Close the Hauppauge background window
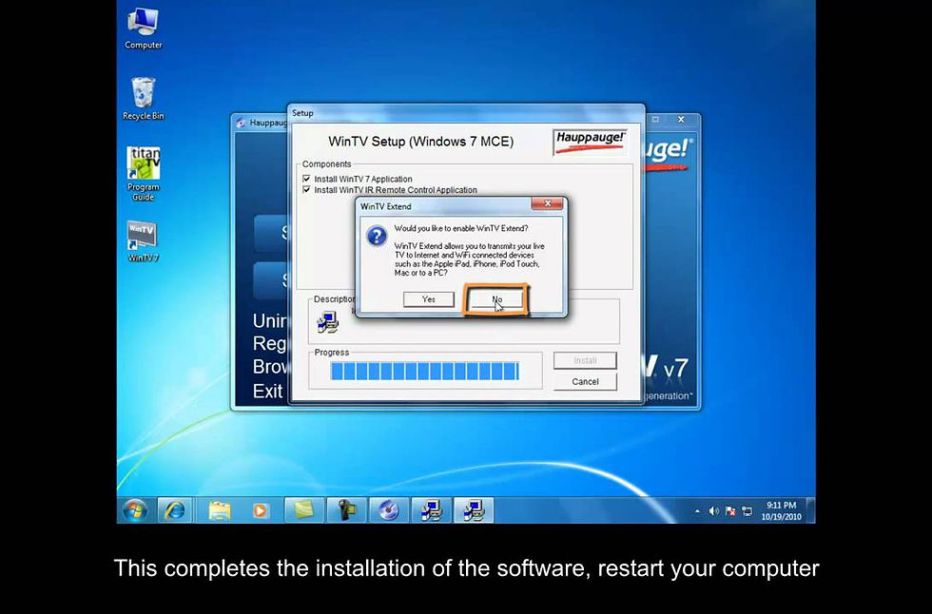The width and height of the screenshot is (932, 614). coord(681,120)
